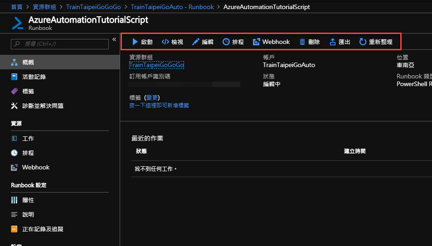Open the 檢視 view code icon
The image size is (432, 246).
[165, 42]
